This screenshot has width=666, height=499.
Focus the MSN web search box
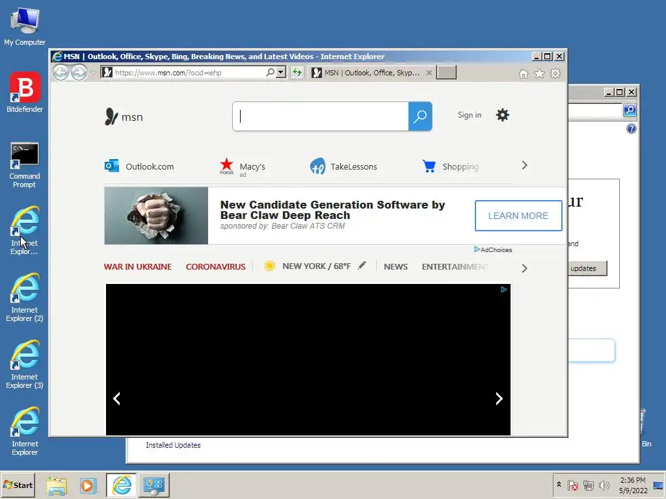tap(321, 116)
